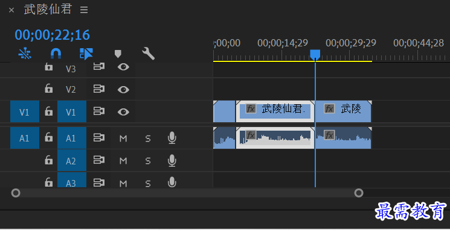Select the third 武陵 video clip
The height and width of the screenshot is (230, 450).
click(343, 111)
